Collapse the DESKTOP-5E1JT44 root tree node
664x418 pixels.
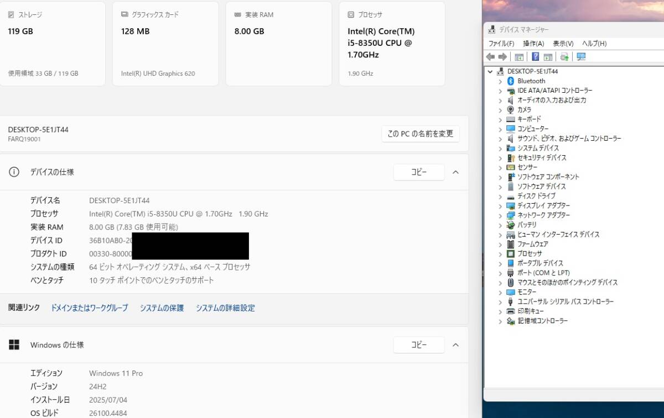pyautogui.click(x=490, y=72)
